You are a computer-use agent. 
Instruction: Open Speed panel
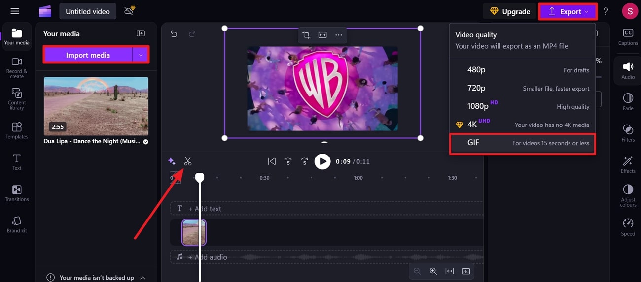click(x=628, y=227)
